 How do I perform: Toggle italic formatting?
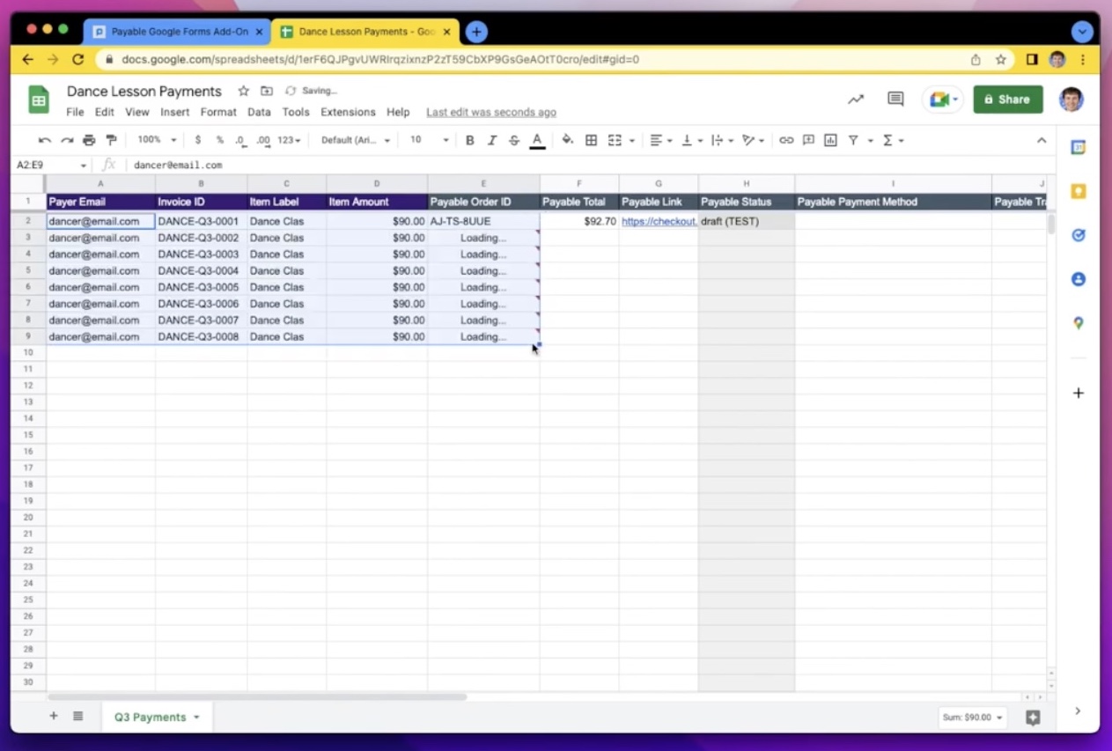coord(491,139)
